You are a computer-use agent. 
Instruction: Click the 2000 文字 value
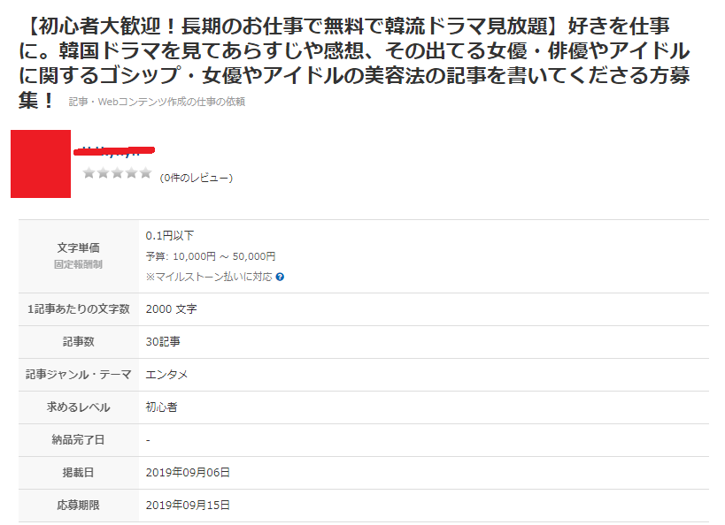coord(171,309)
